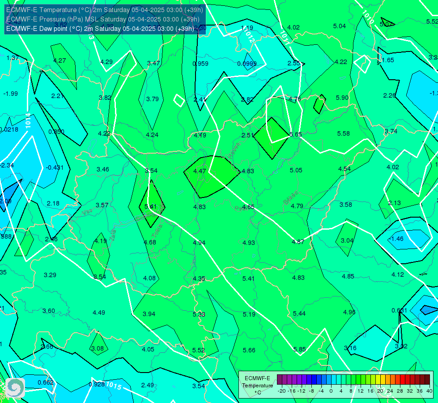Click the temperature value 5.85
Image resolution: width=438 pixels, height=403 pixels.
coord(299,349)
